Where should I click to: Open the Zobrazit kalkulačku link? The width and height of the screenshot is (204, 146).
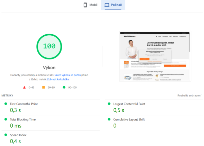[x=58, y=79]
